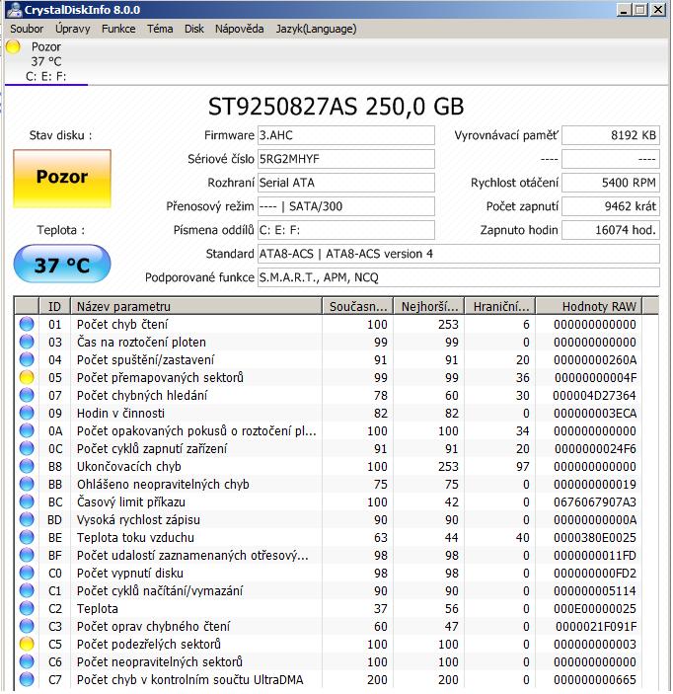Click yellow status dot for Počet přemapovaných sektorů
Screen dimensions: 673x694
pos(27,378)
